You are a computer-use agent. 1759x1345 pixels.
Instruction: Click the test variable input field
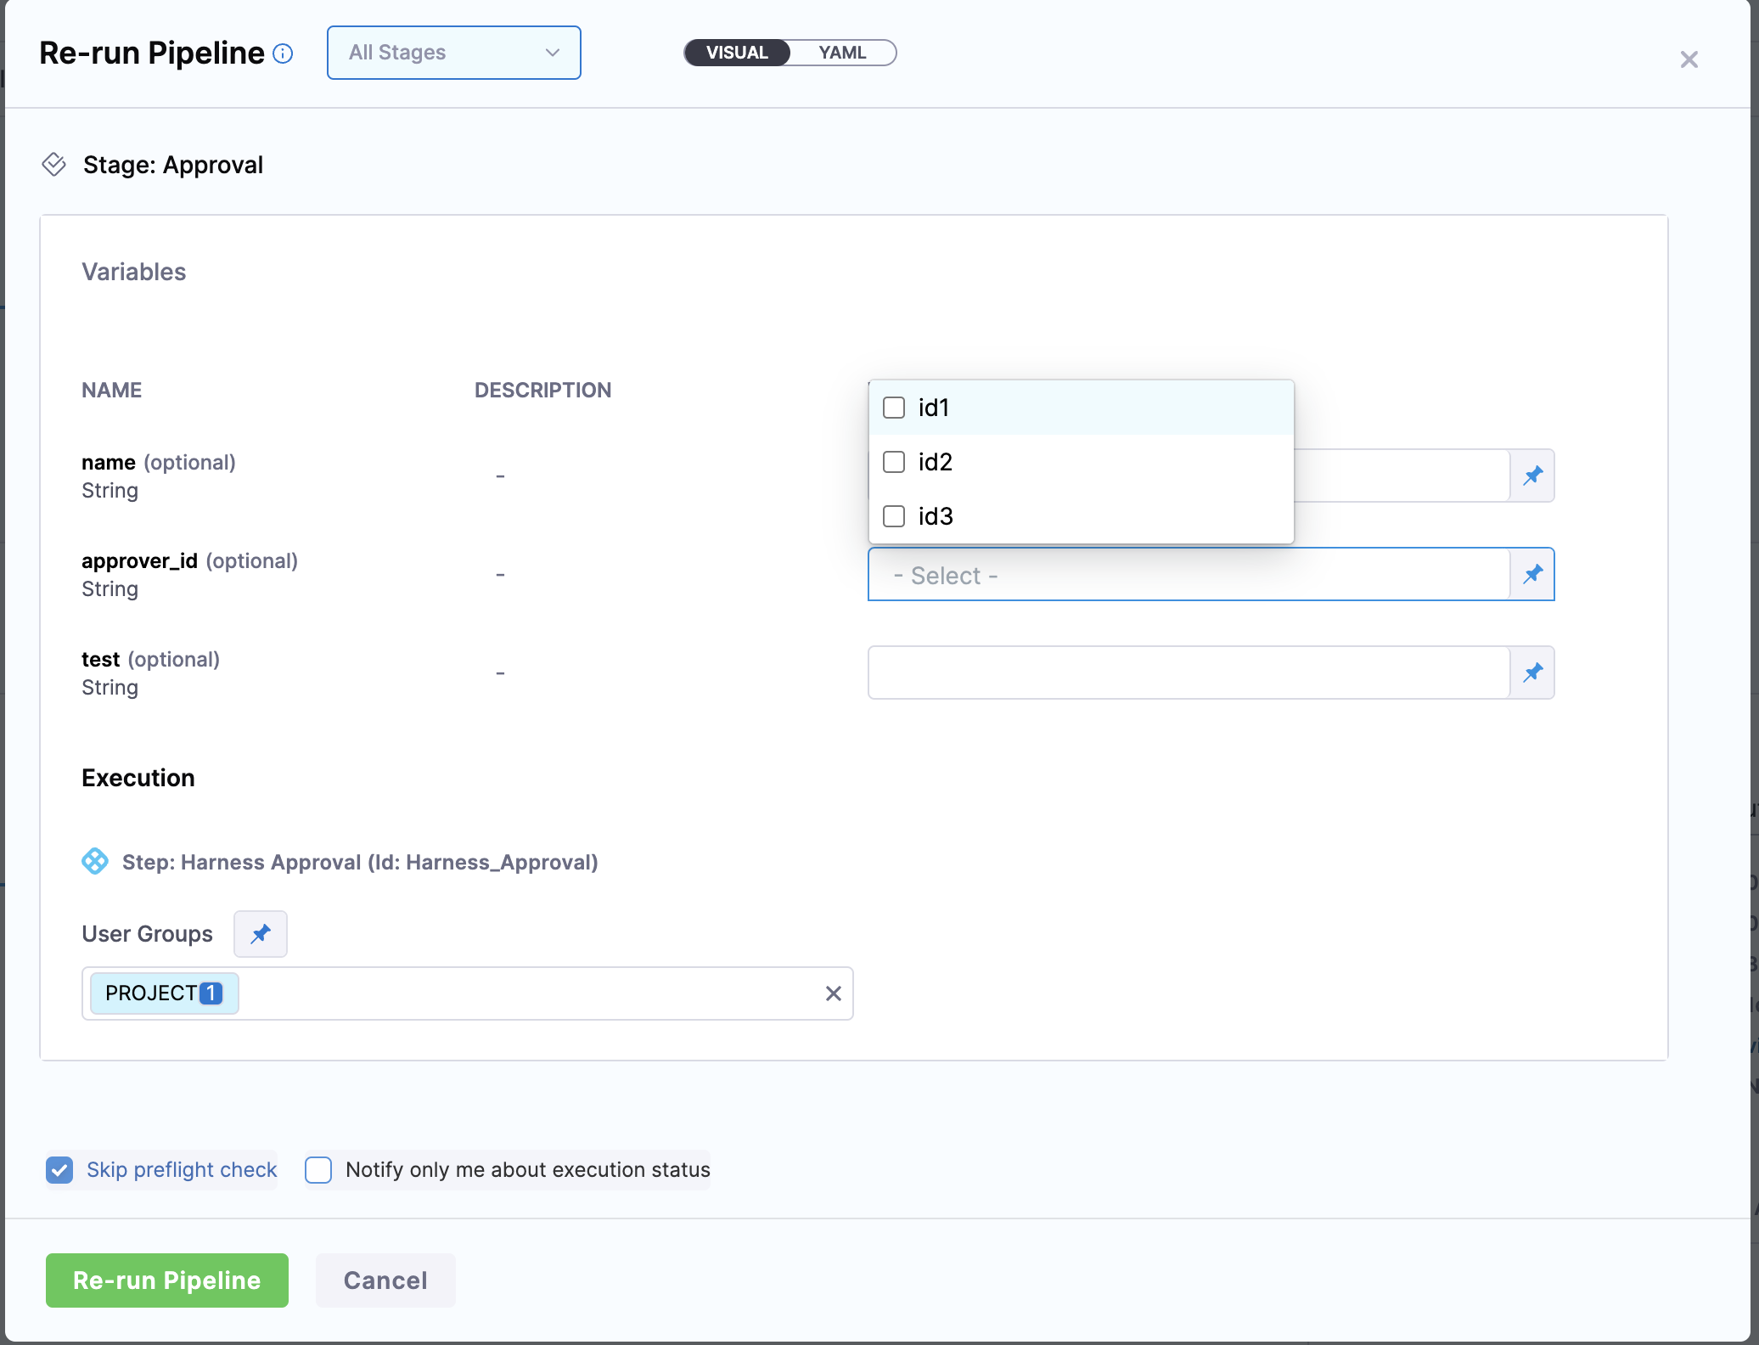click(x=1189, y=672)
